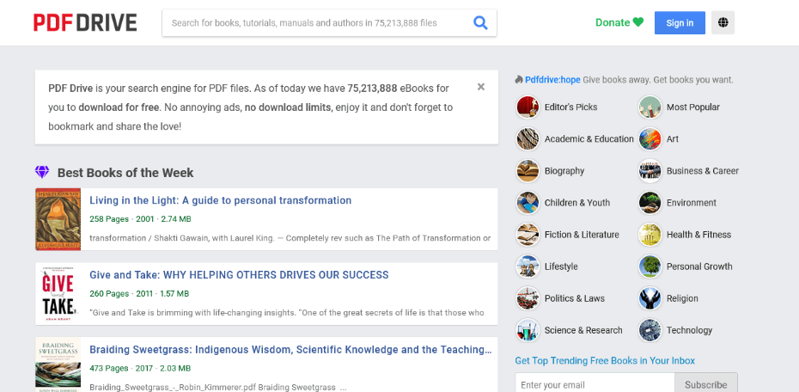Click 'Get Top Trending Free Books' heading
The width and height of the screenshot is (799, 392).
pyautogui.click(x=605, y=360)
